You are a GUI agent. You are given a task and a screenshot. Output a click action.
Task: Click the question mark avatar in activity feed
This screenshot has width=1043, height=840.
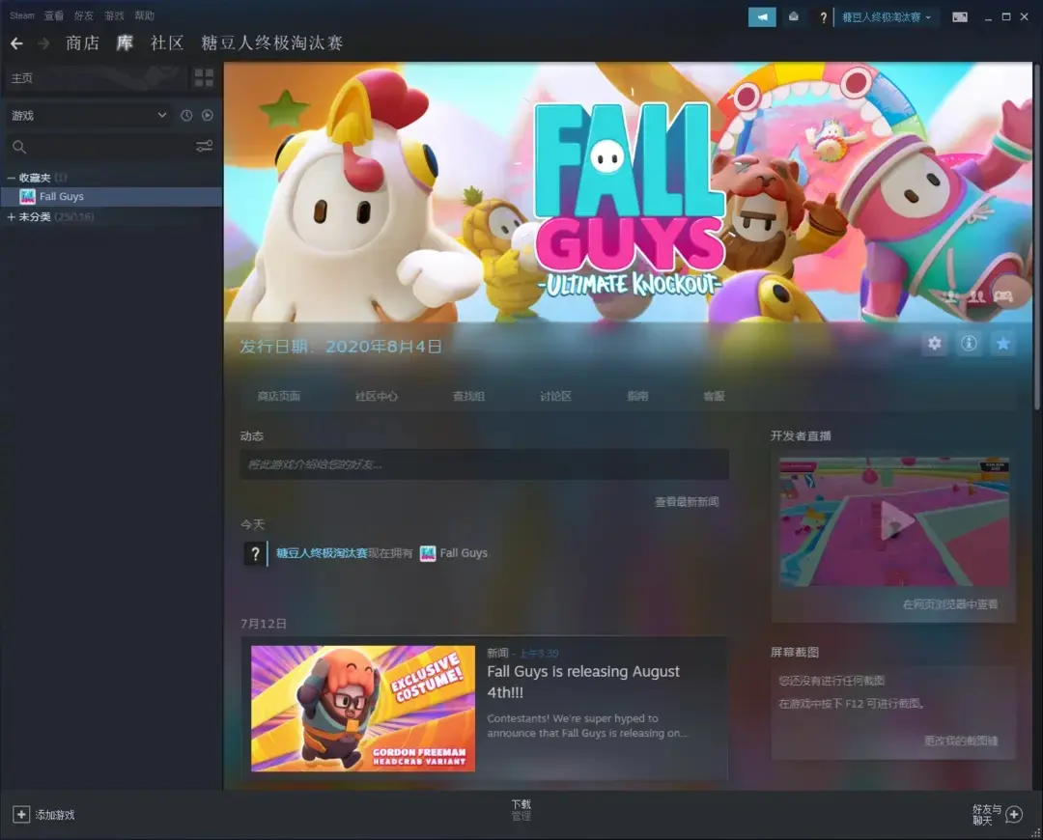[255, 553]
